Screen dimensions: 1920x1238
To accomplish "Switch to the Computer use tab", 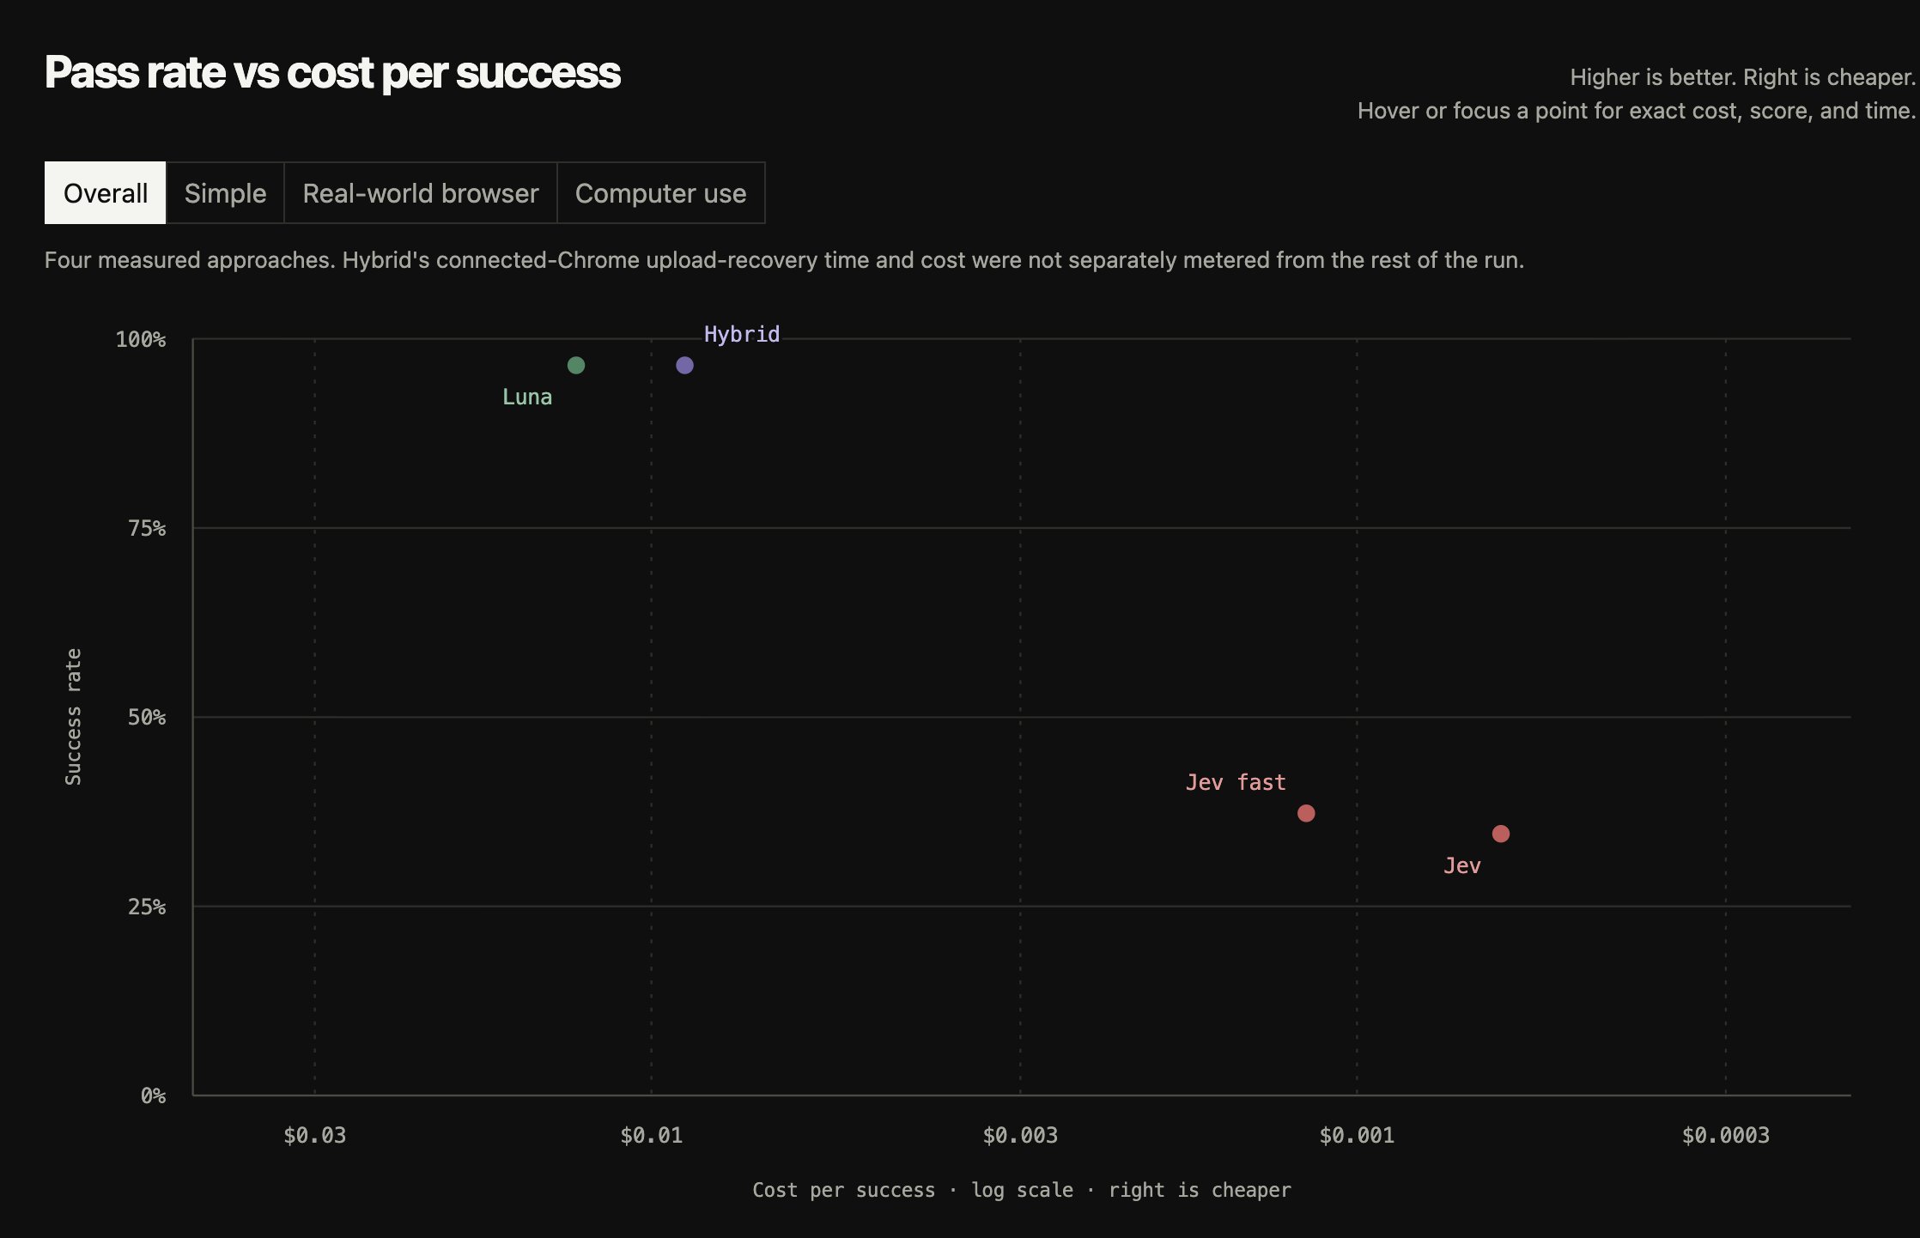I will point(660,193).
